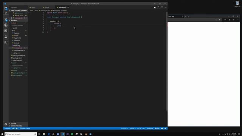The width and height of the screenshot is (242, 136).
Task: Close the React App browser tab
Action: 182,16
